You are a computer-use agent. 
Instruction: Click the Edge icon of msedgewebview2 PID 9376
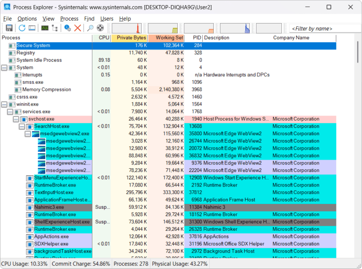pos(41,163)
